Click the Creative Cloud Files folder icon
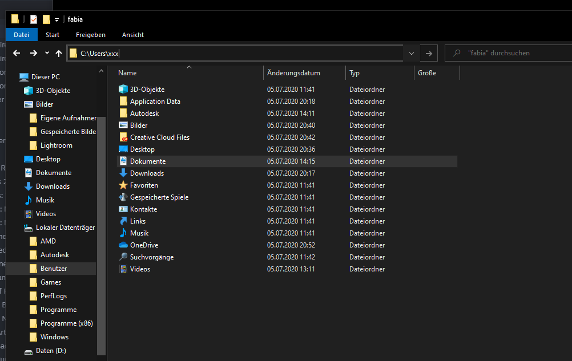 coord(123,137)
